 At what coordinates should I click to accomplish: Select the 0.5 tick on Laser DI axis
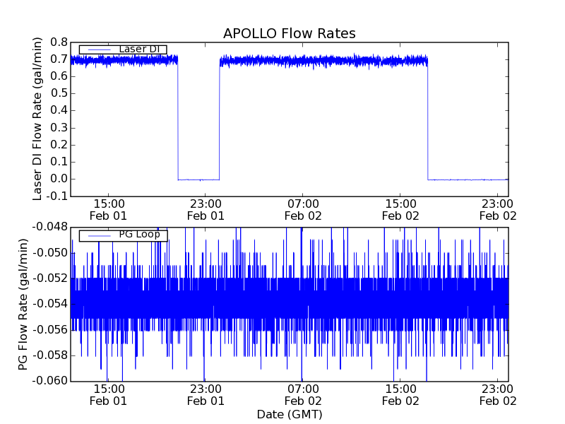click(59, 93)
